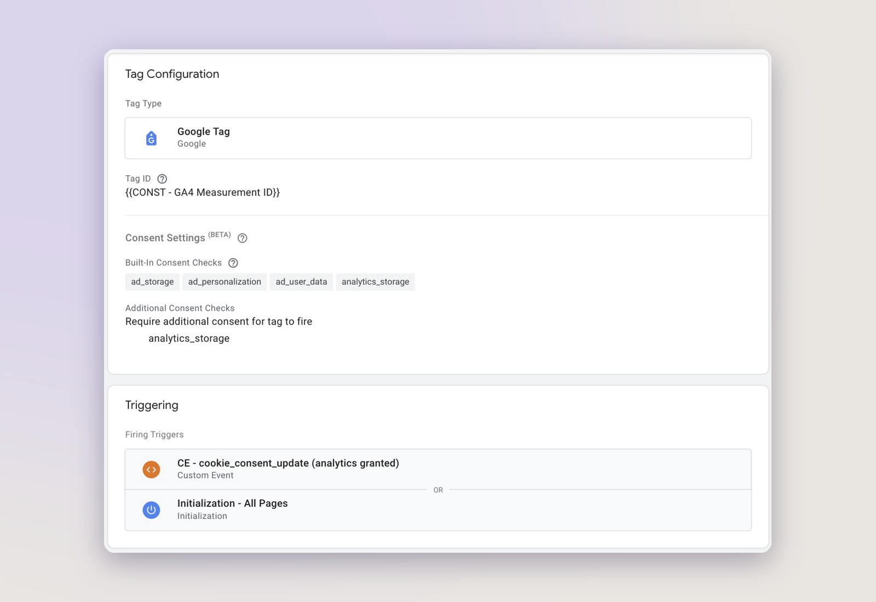
Task: Open the Google Tag type card
Action: click(438, 138)
